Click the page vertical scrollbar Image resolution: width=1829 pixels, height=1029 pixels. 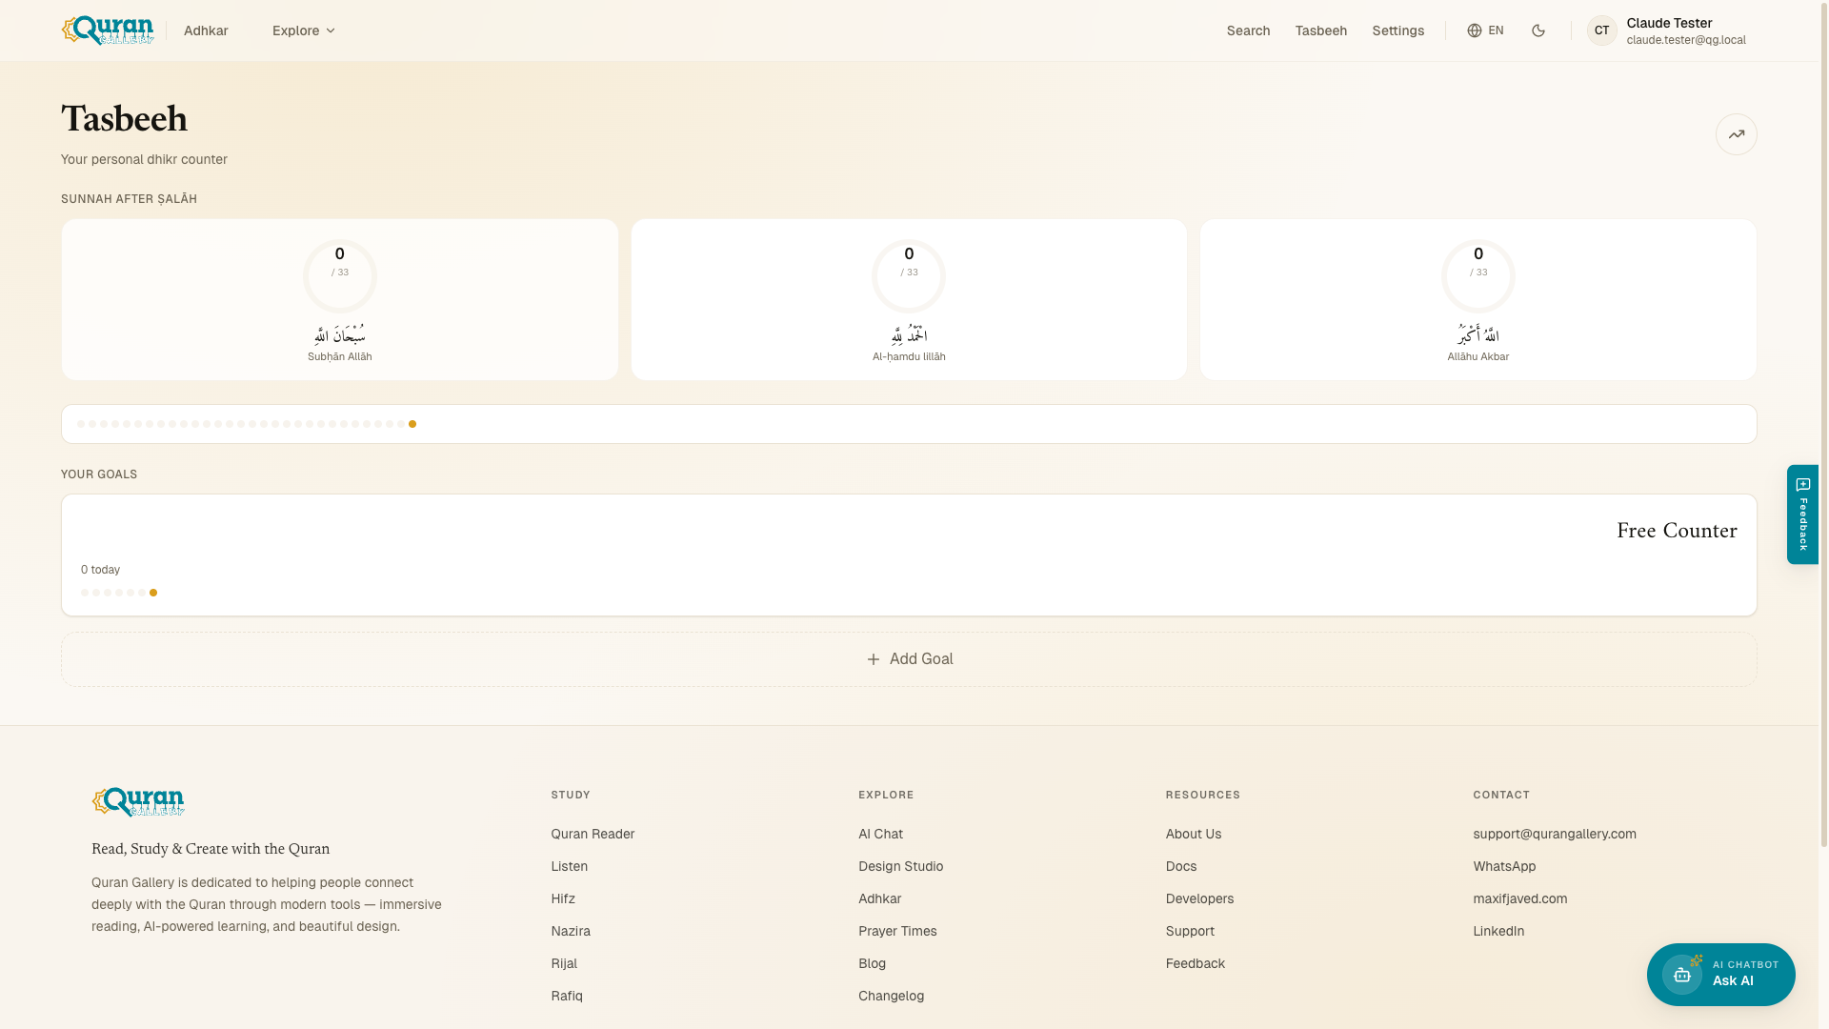coord(1823,424)
